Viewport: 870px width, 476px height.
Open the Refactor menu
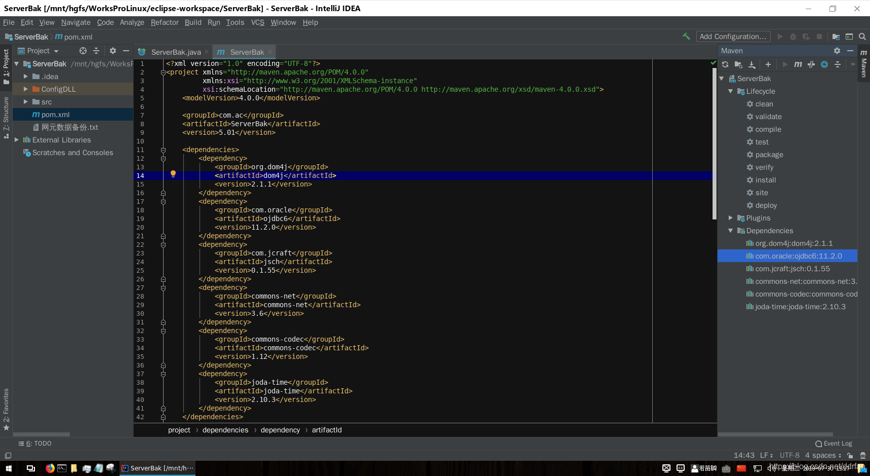pos(165,22)
